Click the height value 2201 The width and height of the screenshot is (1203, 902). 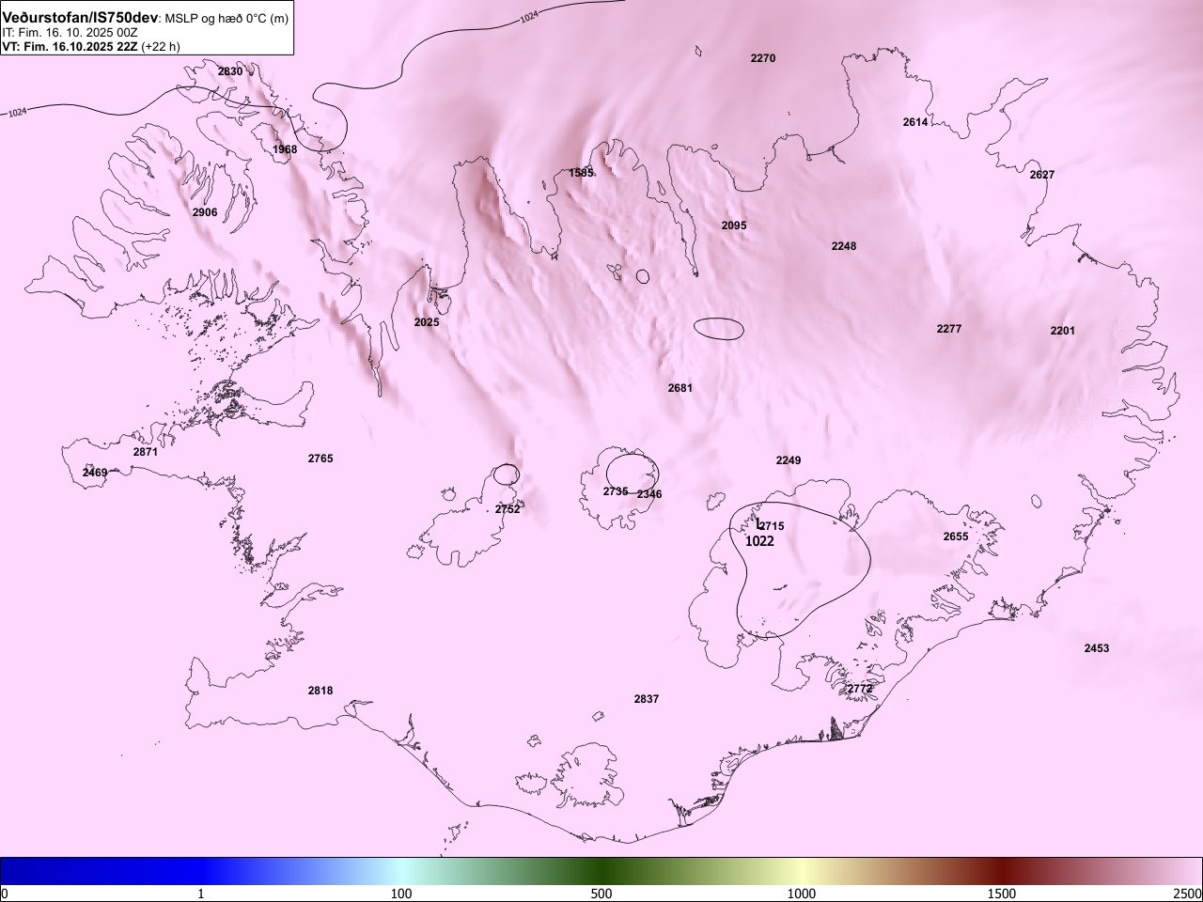[x=1063, y=331]
